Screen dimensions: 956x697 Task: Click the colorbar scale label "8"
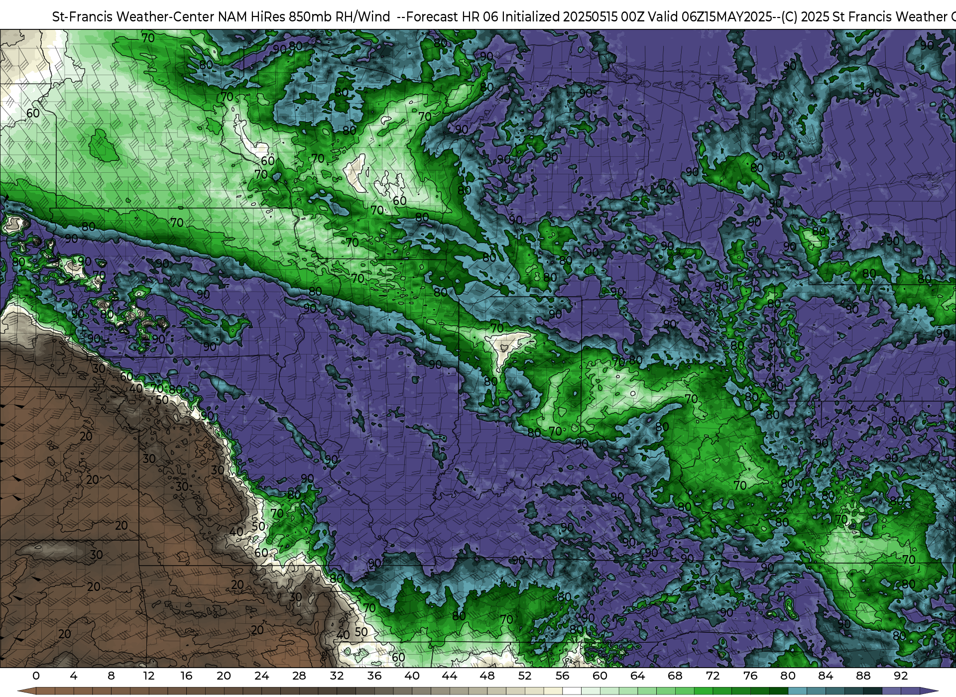[111, 676]
